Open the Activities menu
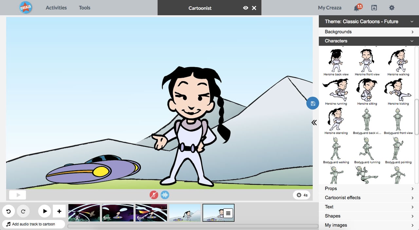419x230 pixels. (x=56, y=8)
